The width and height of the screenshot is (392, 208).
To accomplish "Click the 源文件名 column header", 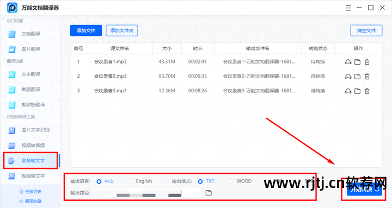I will tap(120, 48).
